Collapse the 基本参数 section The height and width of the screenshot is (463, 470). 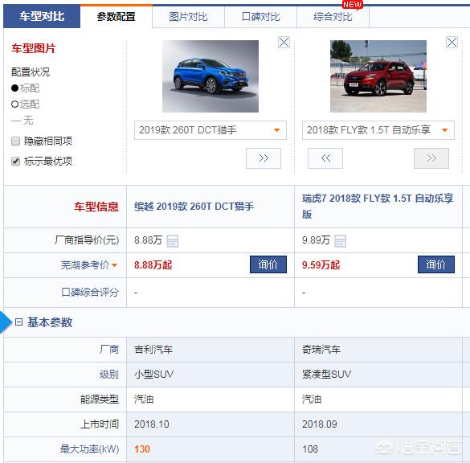tap(18, 322)
